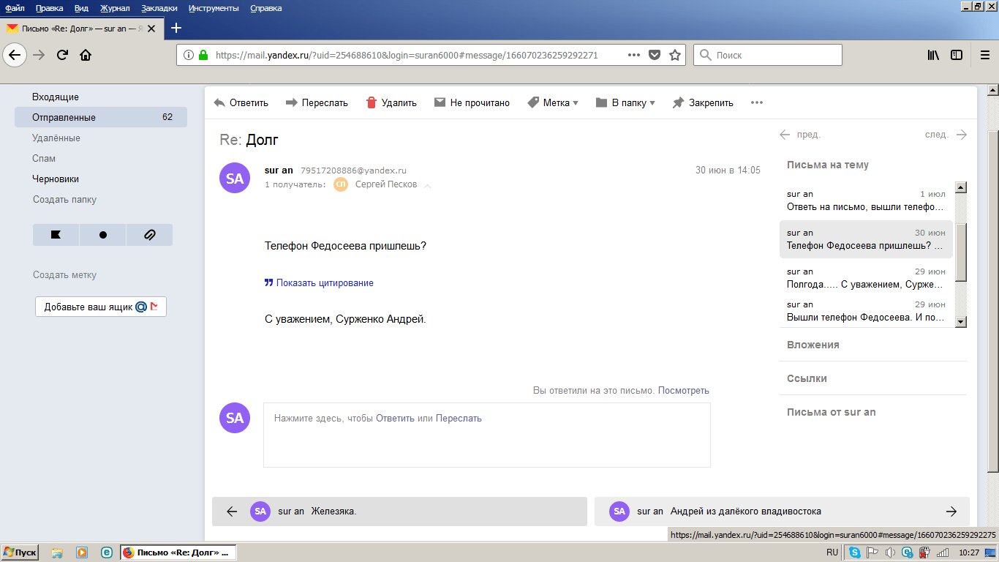999x562 pixels.
Task: Open the Входящие folder
Action: pyautogui.click(x=56, y=97)
